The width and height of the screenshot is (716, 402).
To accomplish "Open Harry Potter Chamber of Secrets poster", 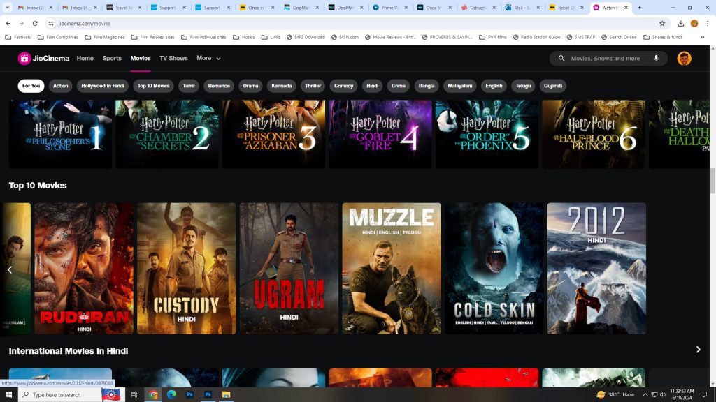I will coord(167,134).
